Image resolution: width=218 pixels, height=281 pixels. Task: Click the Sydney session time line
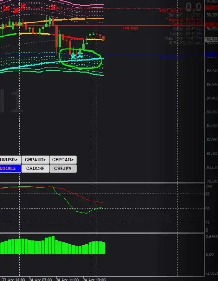pyautogui.click(x=184, y=19)
